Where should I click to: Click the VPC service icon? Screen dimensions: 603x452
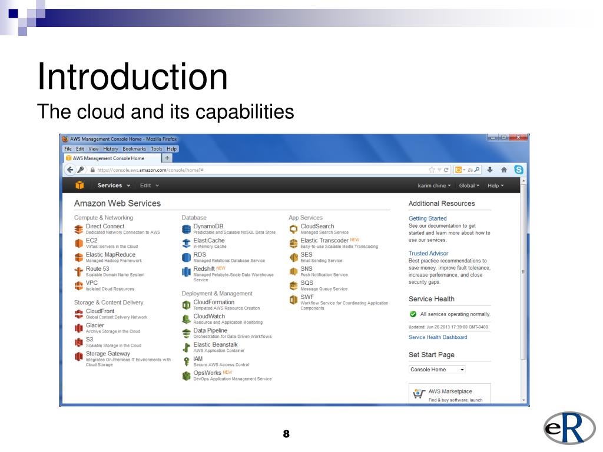79,286
